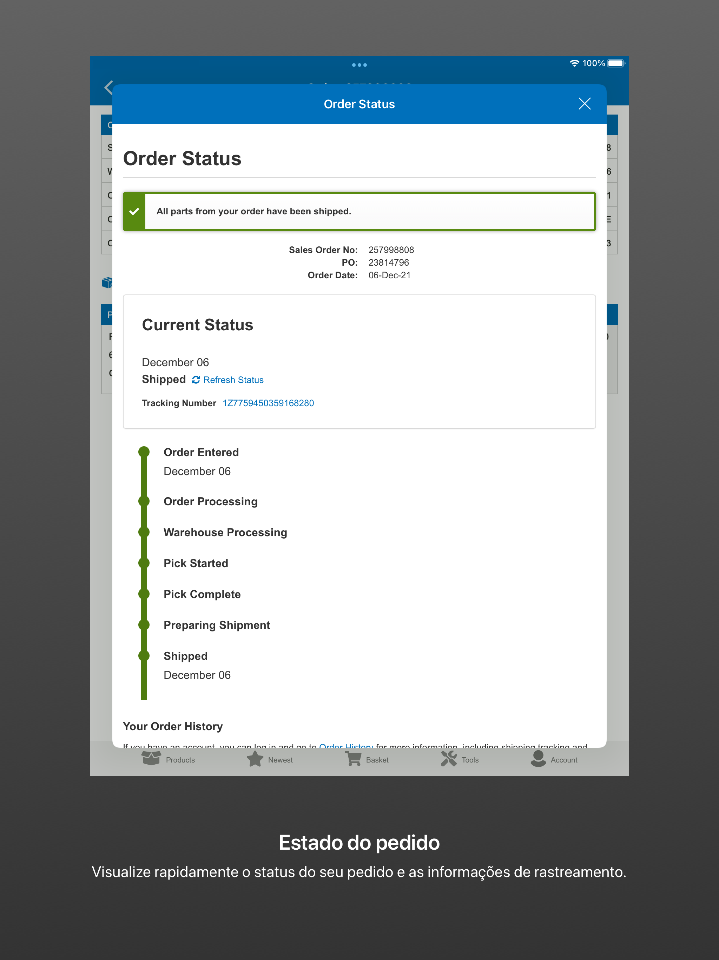Viewport: 719px width, 960px height.
Task: Tap the Wi-Fi status icon
Action: tap(574, 63)
